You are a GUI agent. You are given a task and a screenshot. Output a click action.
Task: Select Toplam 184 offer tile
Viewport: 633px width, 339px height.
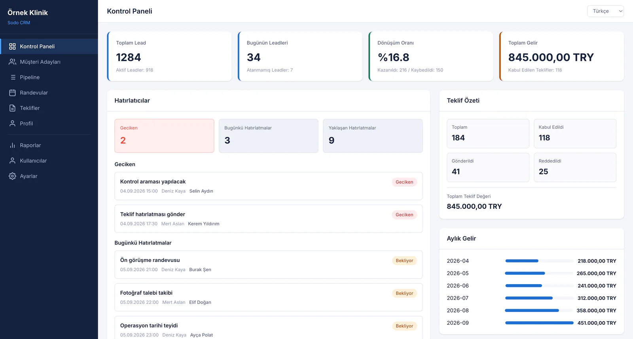[x=488, y=133]
